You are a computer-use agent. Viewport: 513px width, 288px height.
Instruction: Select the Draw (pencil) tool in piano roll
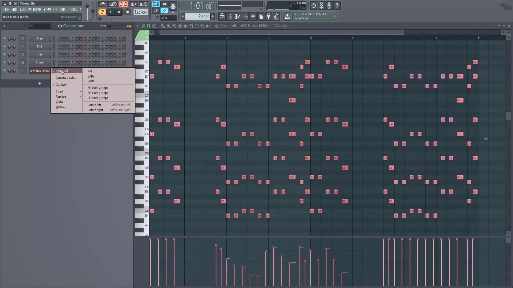tap(163, 26)
